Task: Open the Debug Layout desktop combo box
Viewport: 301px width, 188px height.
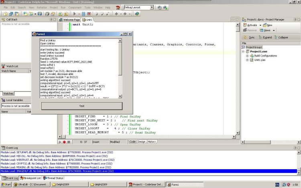Action: 139,7
